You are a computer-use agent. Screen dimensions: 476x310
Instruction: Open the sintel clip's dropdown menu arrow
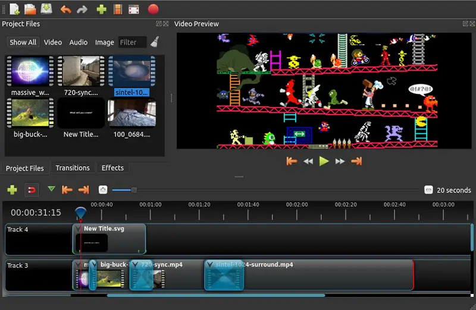[x=209, y=265]
